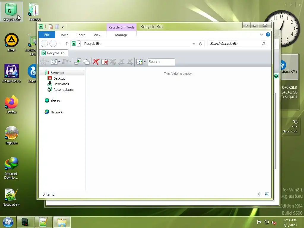Open the Manage tab under Recycle Bin Tools
This screenshot has height=228, width=304.
tap(121, 35)
